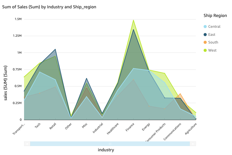Click the Finance x-axis label

tap(130, 128)
